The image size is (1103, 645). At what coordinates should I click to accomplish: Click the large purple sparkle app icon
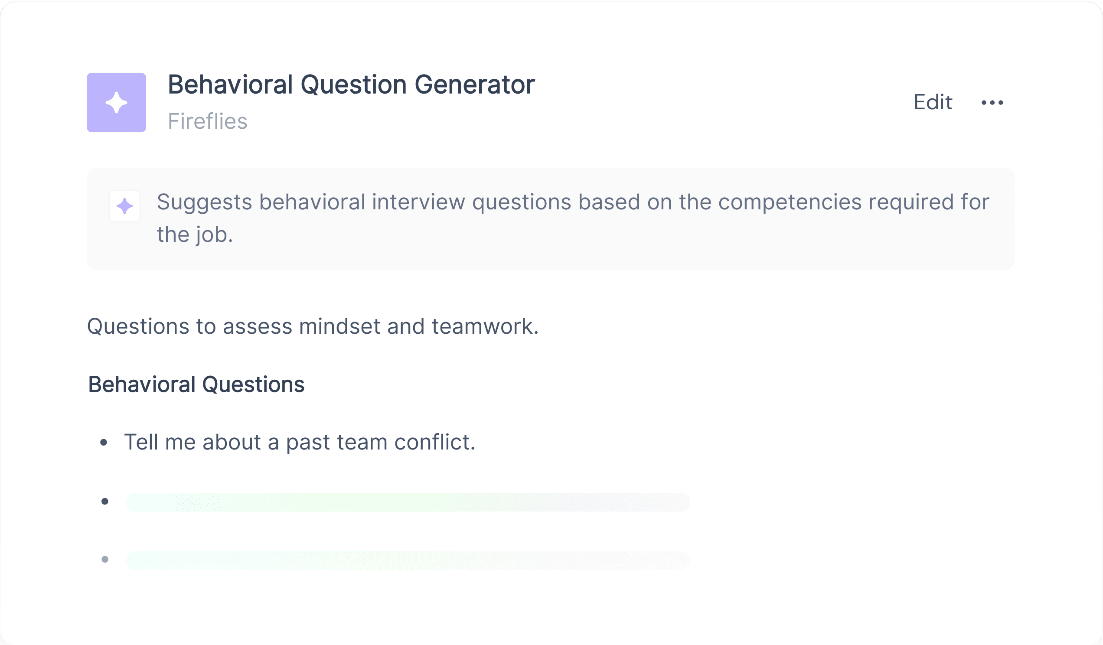coord(117,102)
